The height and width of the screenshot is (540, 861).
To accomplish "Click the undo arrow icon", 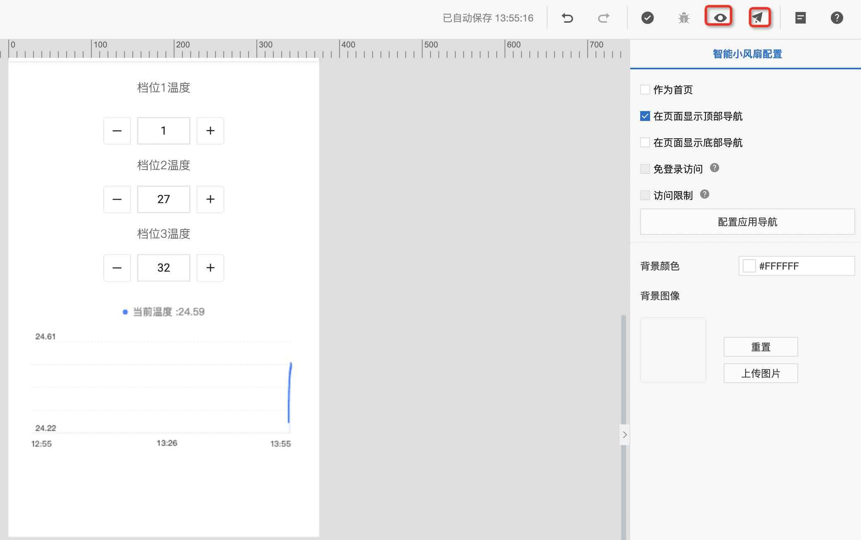I will [x=567, y=18].
